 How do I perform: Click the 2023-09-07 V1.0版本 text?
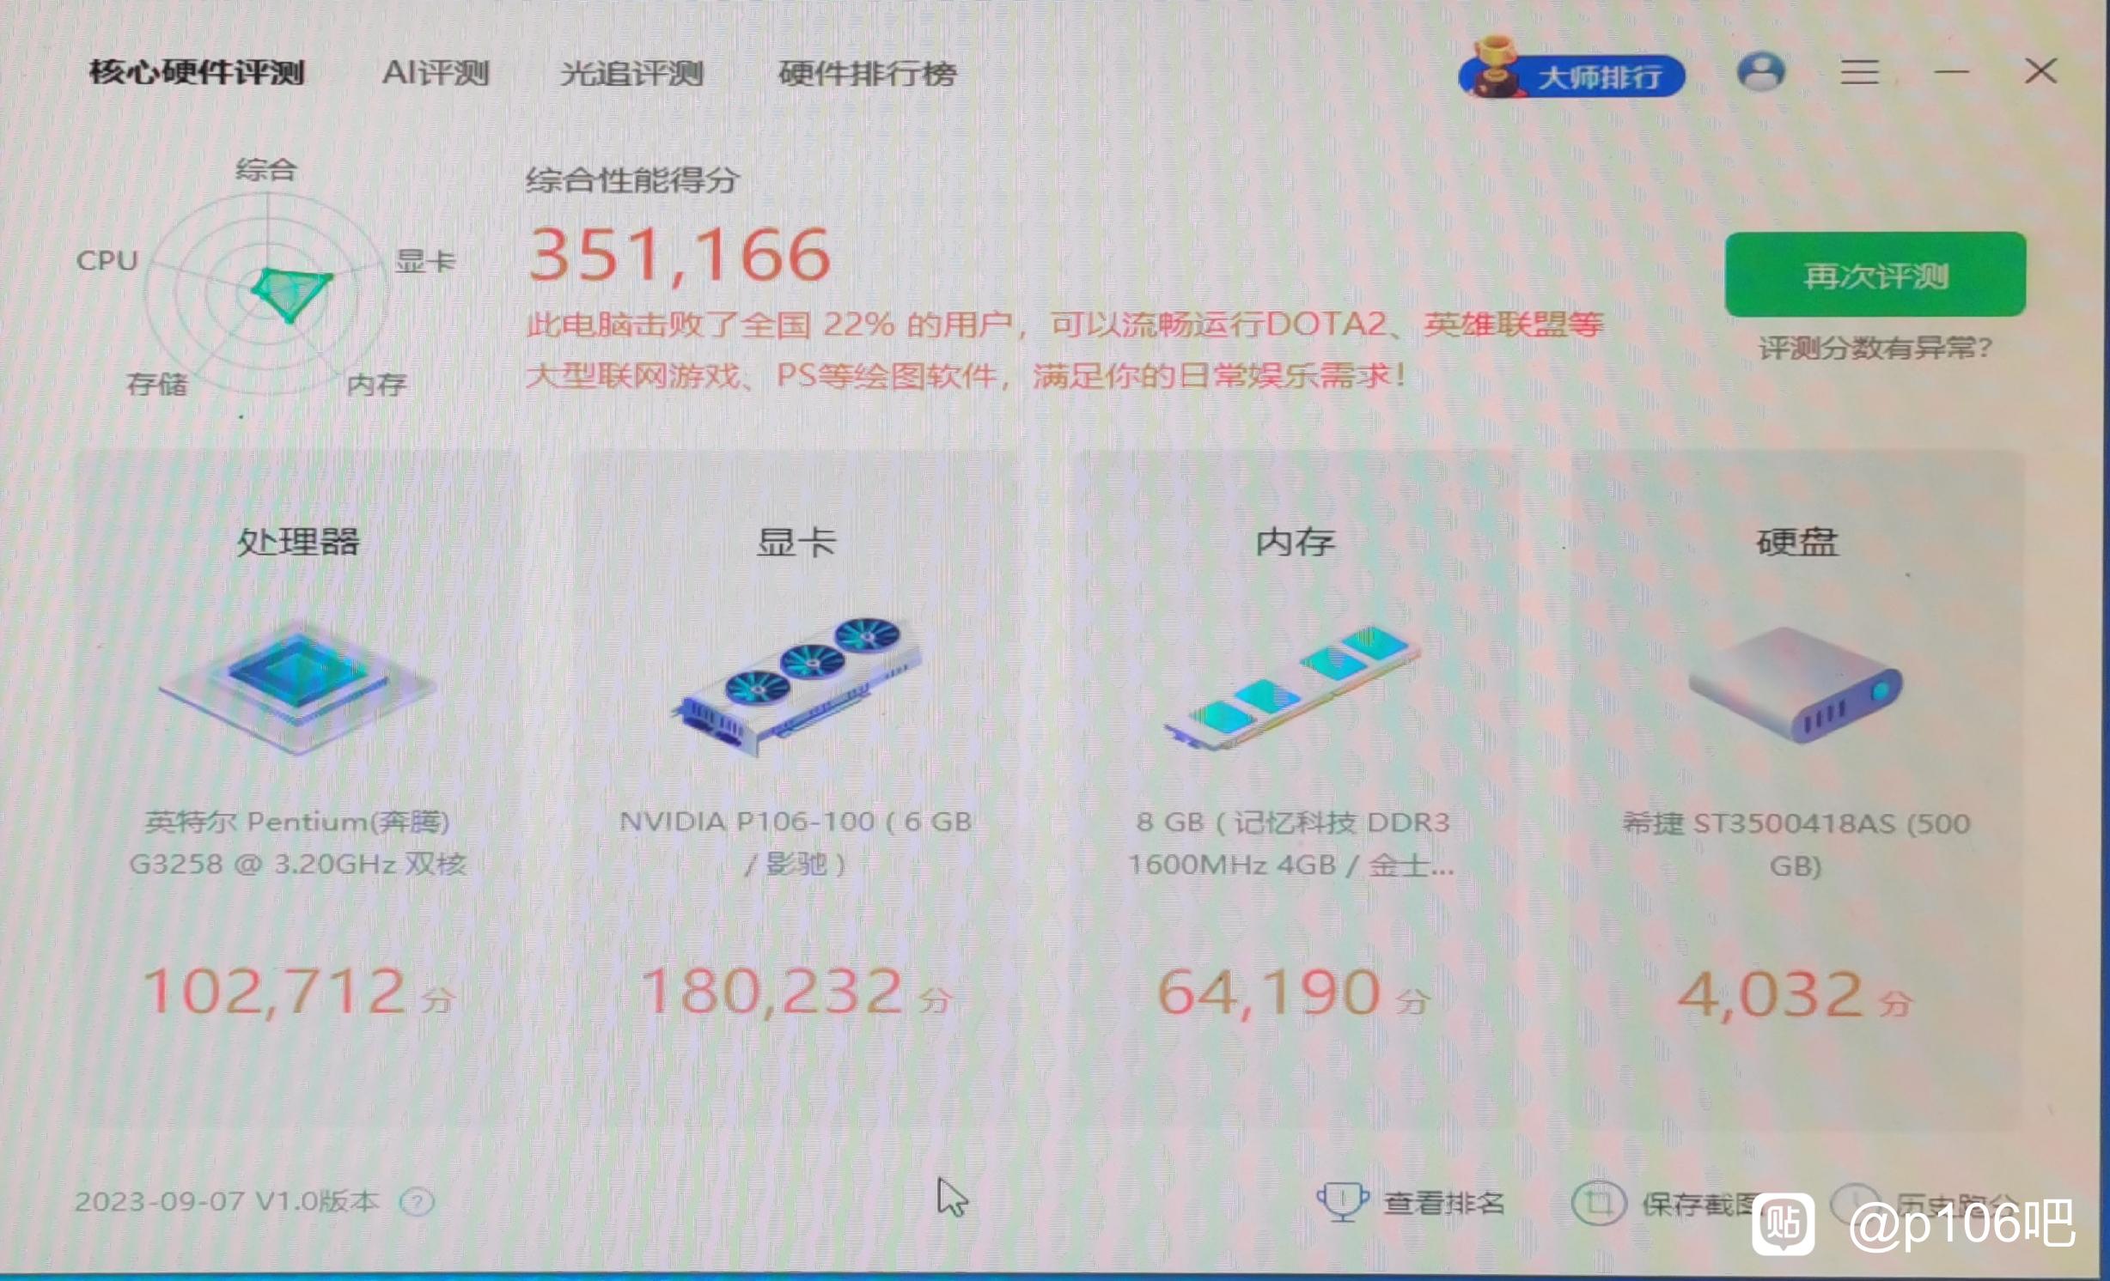coord(227,1200)
